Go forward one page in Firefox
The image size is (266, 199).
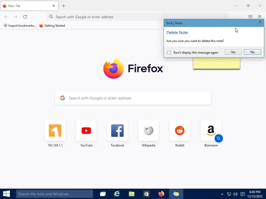coord(16,17)
